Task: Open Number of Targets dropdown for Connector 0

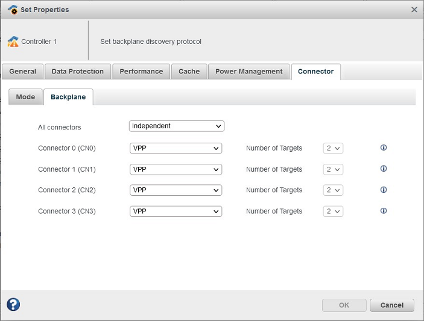Action: click(x=333, y=148)
